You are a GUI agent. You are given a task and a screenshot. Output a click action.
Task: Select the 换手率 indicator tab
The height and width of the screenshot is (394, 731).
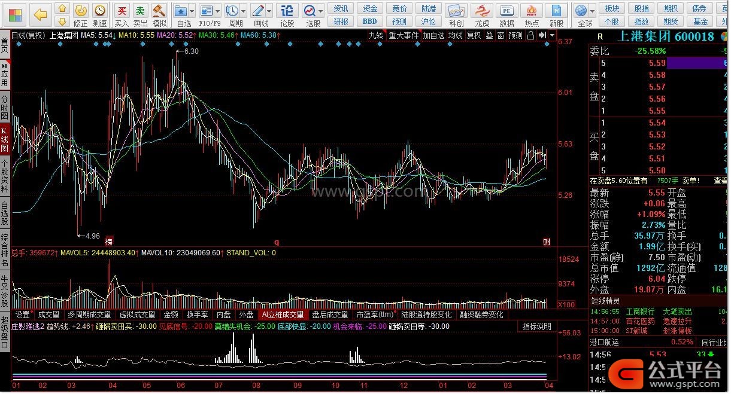click(x=197, y=314)
